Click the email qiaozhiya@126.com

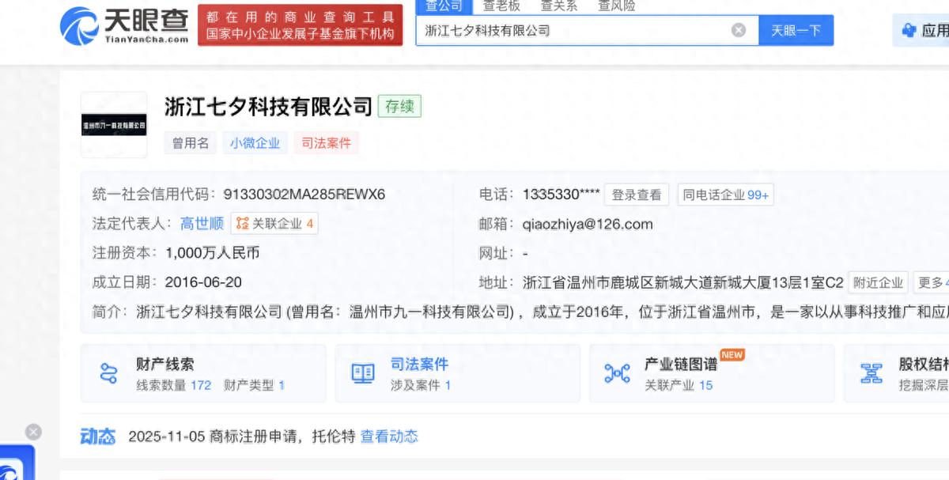pyautogui.click(x=588, y=224)
